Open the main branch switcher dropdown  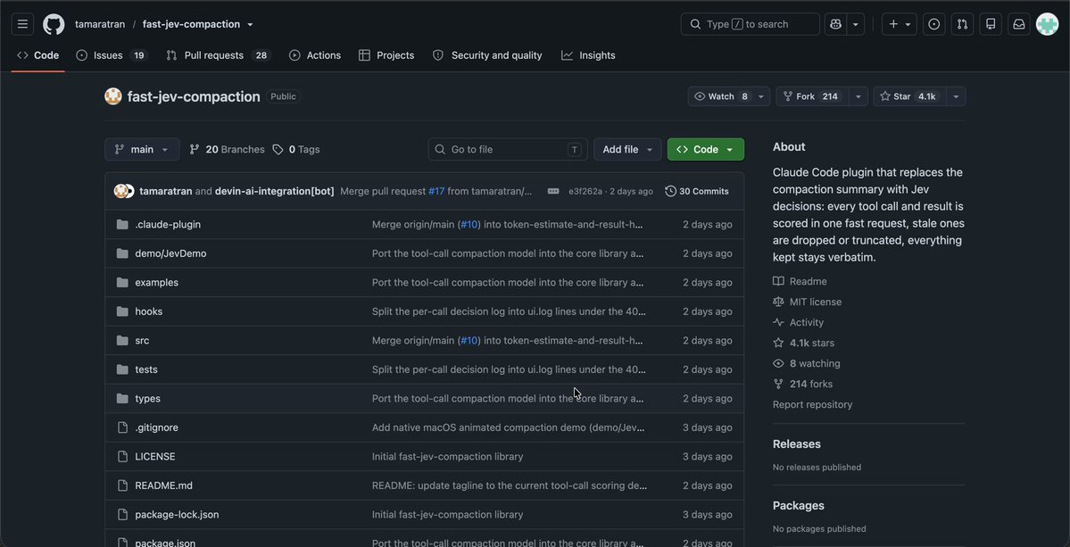(142, 149)
